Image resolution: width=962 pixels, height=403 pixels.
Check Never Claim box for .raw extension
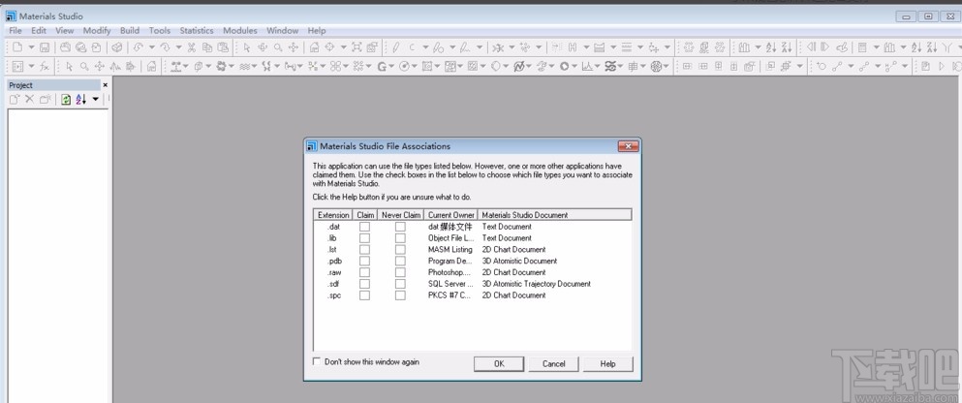[x=400, y=272]
